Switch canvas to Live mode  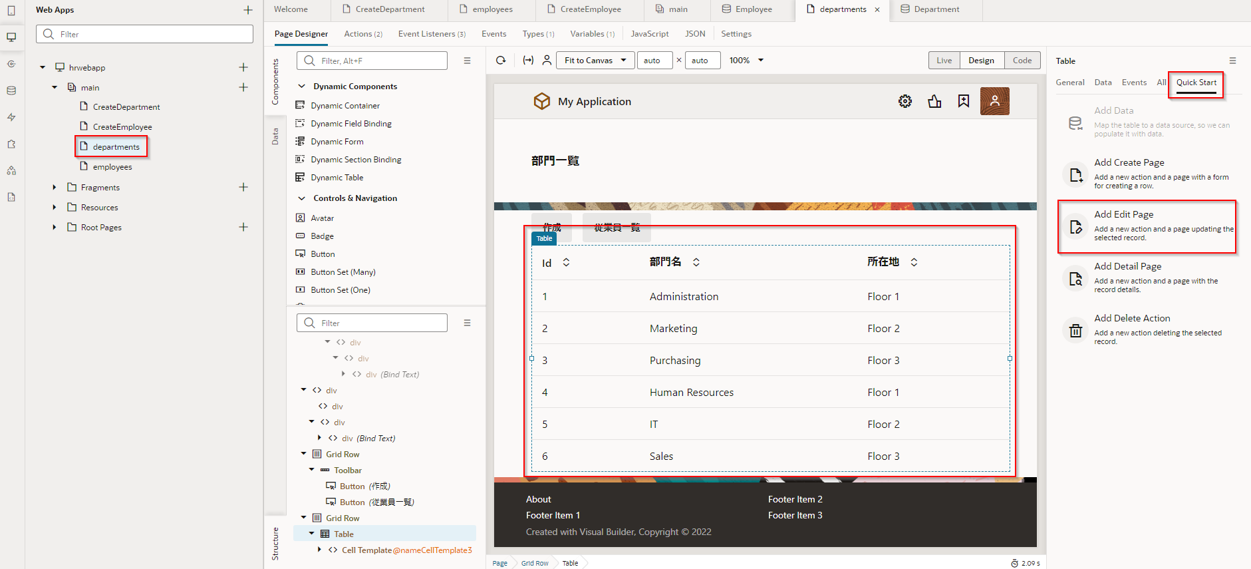coord(944,61)
